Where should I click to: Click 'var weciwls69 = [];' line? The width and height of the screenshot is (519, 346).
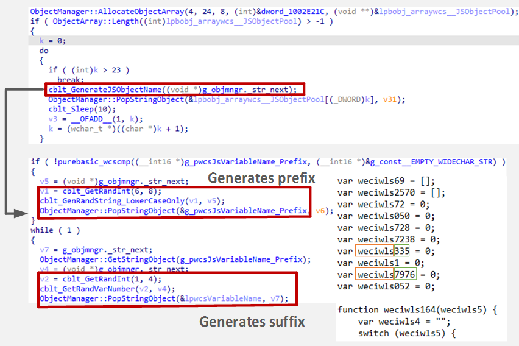coord(386,181)
